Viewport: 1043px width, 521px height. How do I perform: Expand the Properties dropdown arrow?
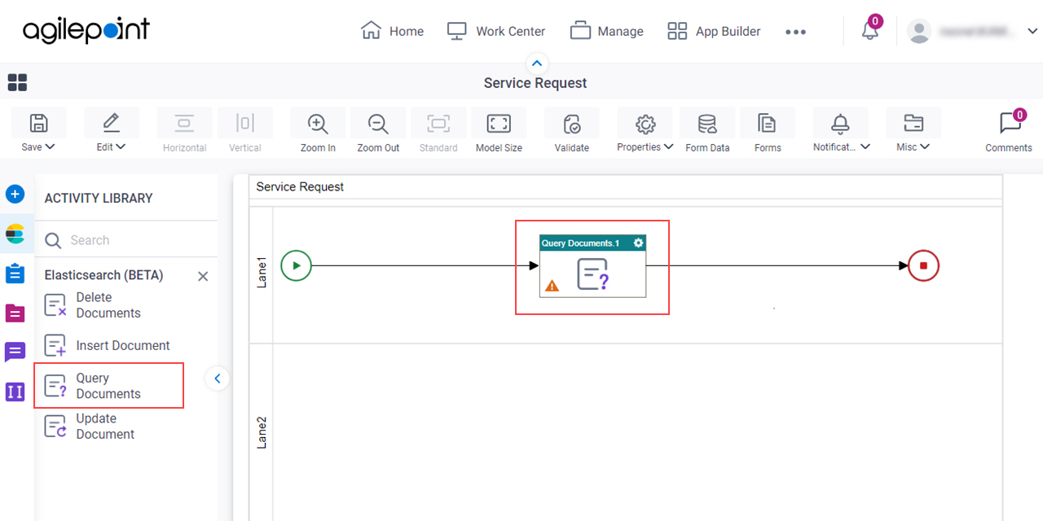click(669, 147)
